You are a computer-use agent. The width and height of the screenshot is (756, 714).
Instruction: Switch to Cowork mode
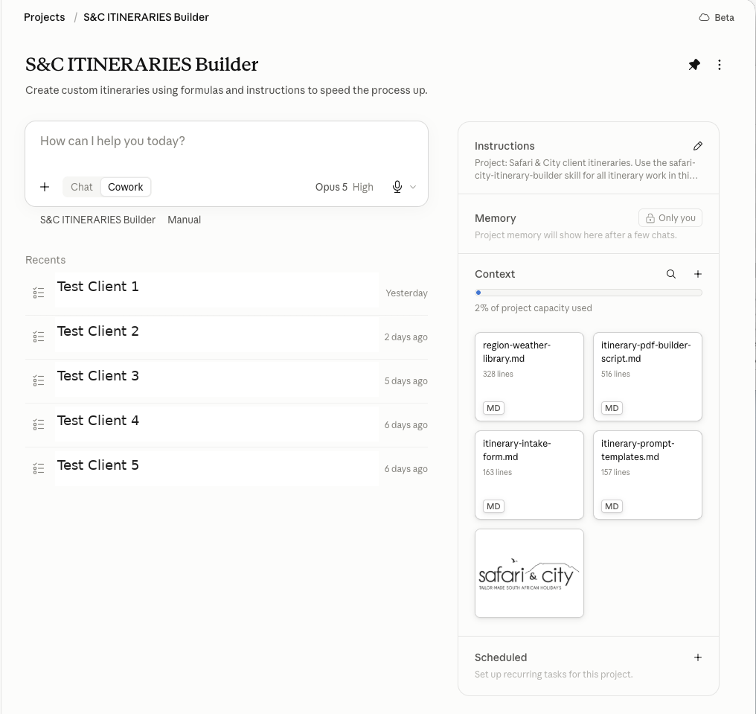[125, 187]
